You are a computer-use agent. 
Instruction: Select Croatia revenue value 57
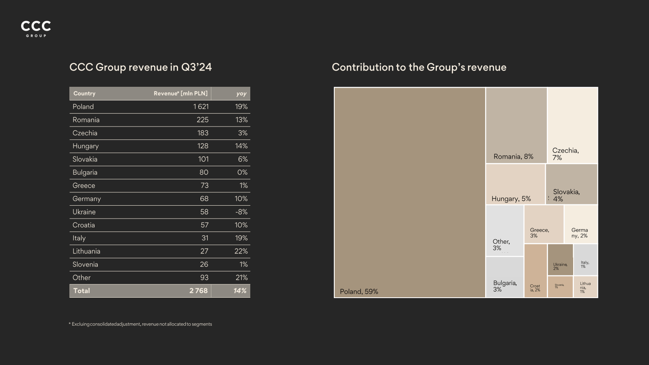point(204,225)
